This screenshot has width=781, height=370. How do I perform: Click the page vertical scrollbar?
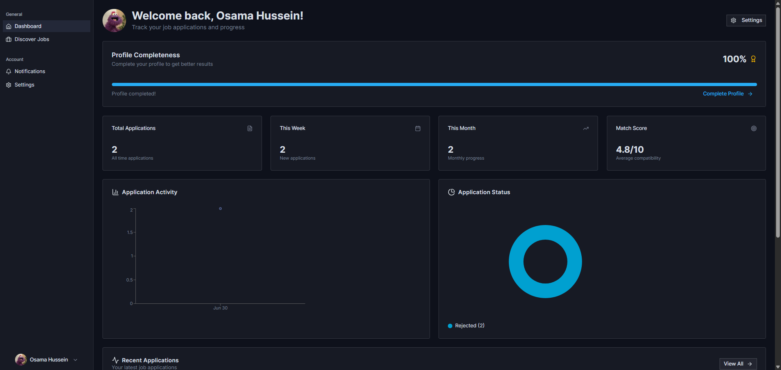click(x=778, y=122)
